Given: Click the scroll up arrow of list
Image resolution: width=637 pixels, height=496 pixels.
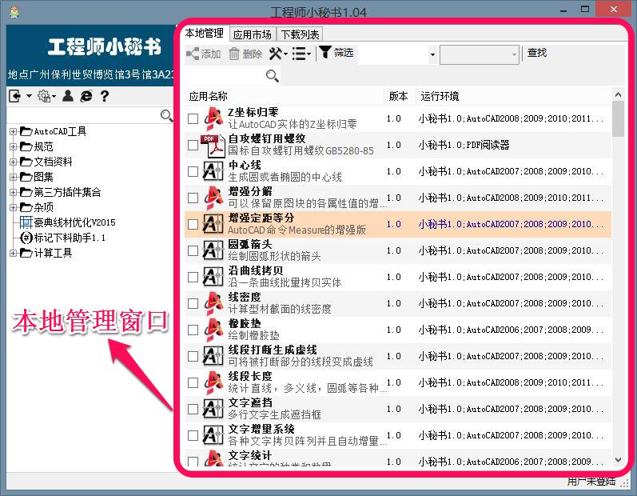Looking at the screenshot, I should 619,94.
